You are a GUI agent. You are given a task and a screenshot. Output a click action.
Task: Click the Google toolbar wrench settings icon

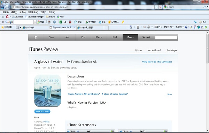tap(195, 22)
